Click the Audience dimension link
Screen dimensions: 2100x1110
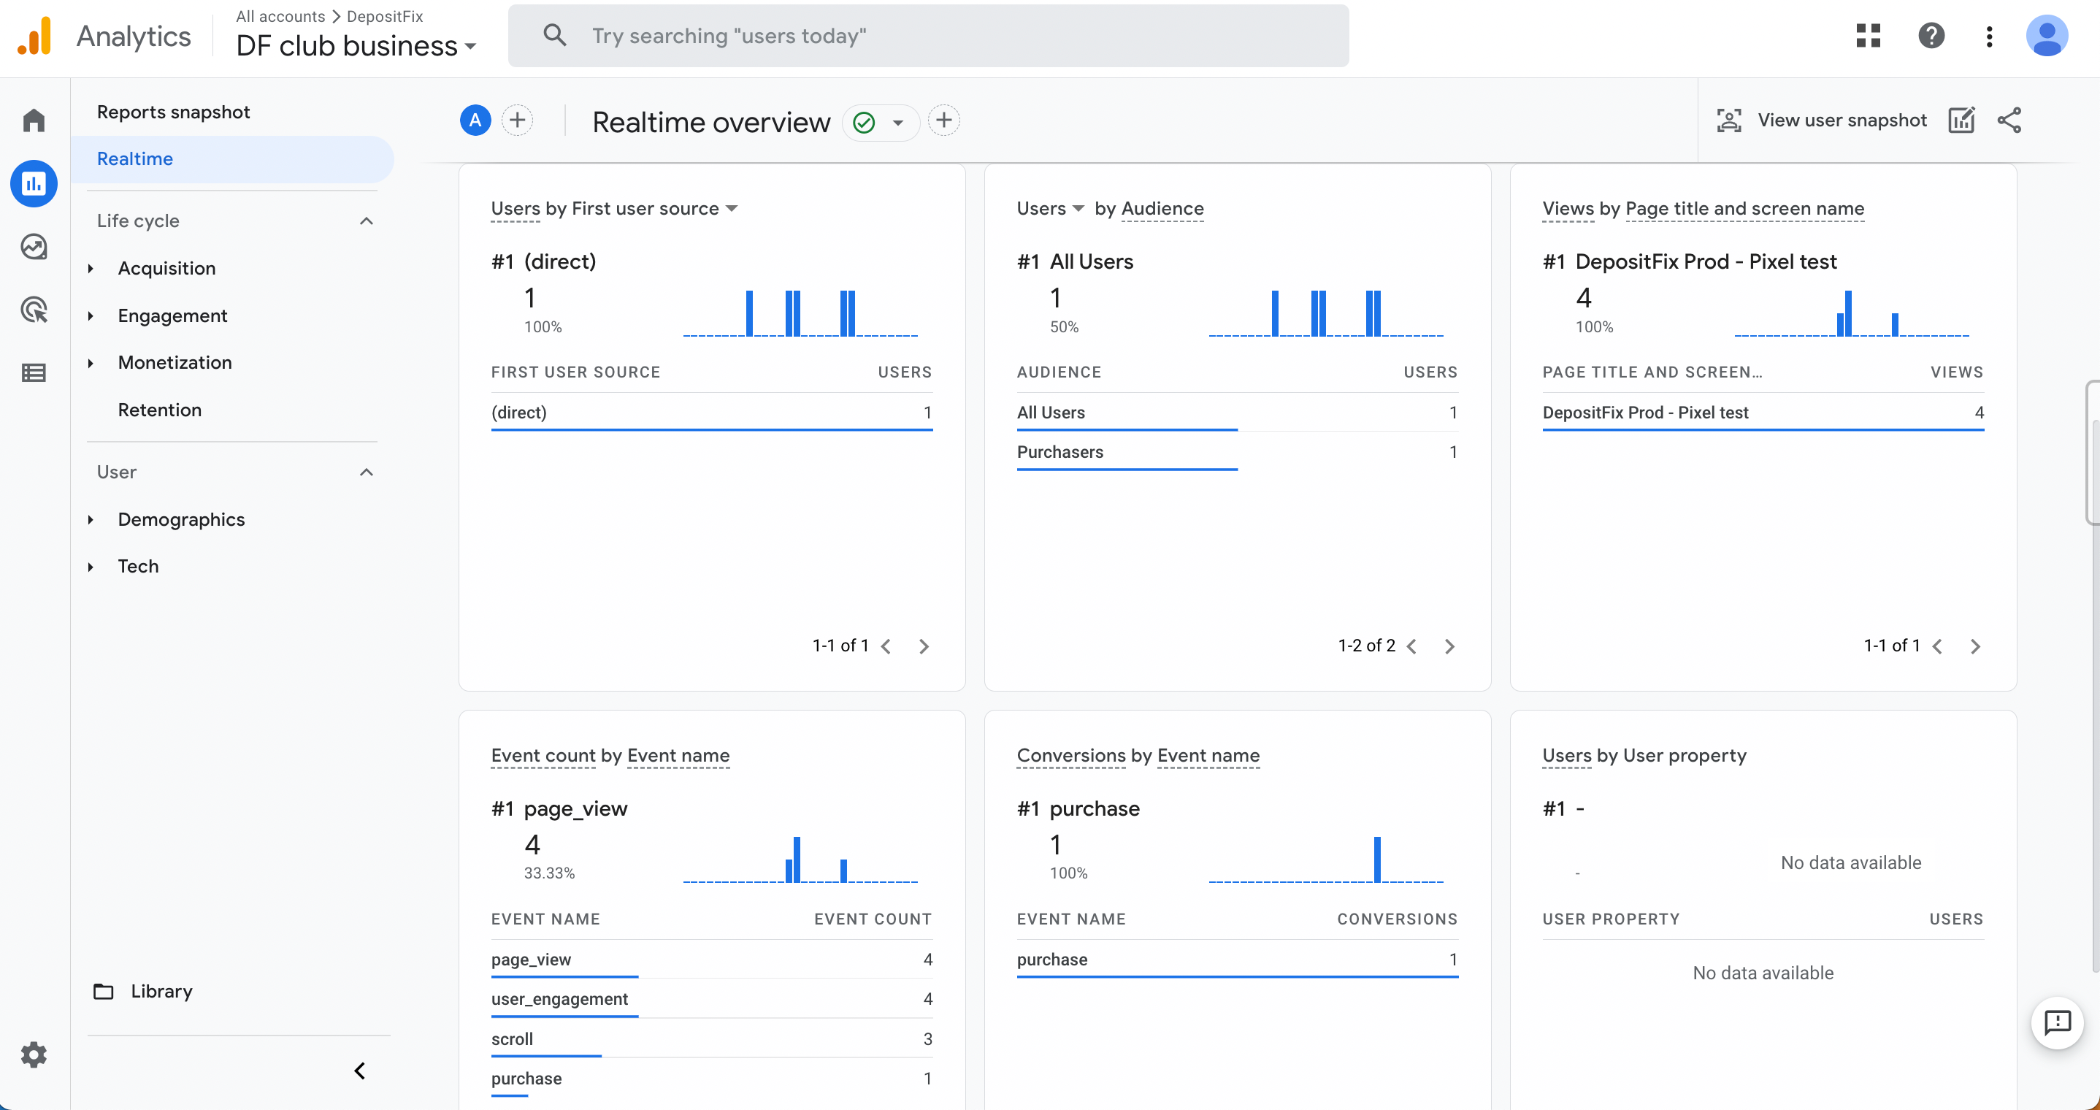tap(1162, 209)
